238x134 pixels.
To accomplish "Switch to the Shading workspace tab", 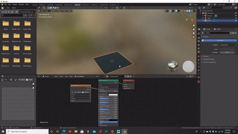I will click(77, 5).
